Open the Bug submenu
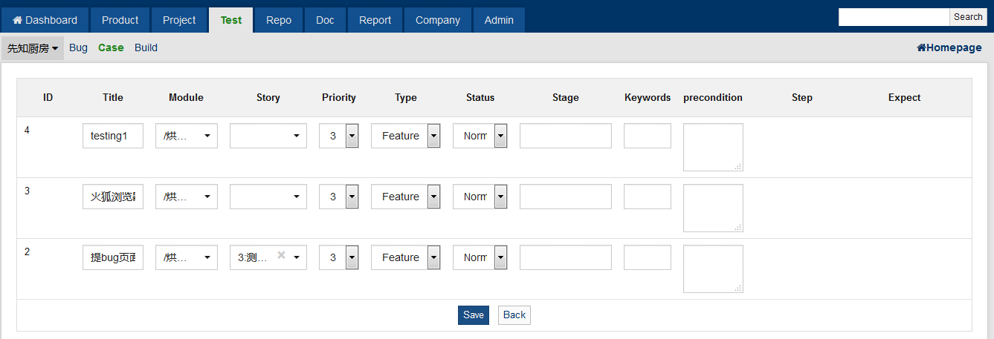994x339 pixels. [78, 47]
